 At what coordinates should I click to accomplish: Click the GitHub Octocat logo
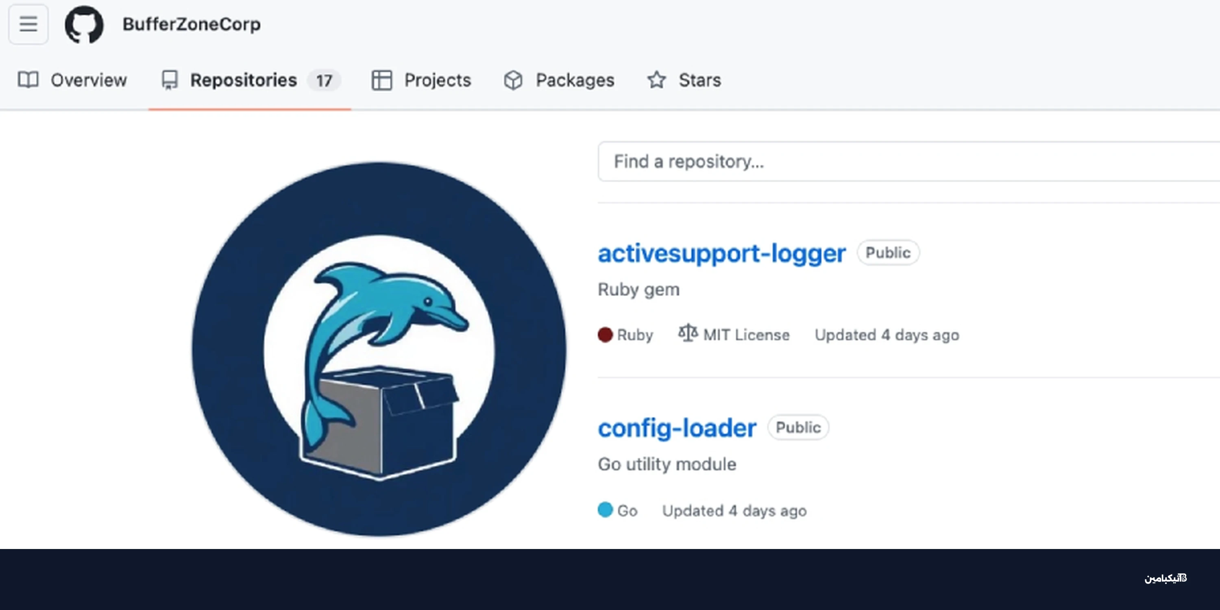point(84,25)
